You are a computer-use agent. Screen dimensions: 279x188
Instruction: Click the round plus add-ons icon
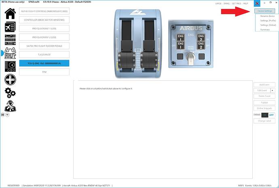[x=10, y=79]
